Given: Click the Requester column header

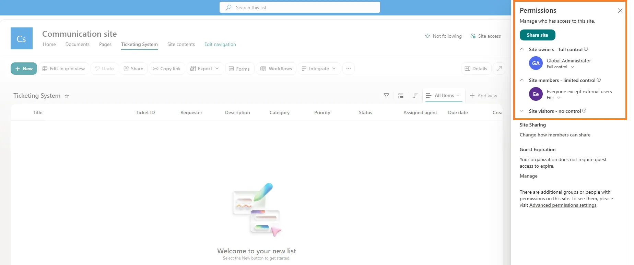Looking at the screenshot, I should point(191,112).
